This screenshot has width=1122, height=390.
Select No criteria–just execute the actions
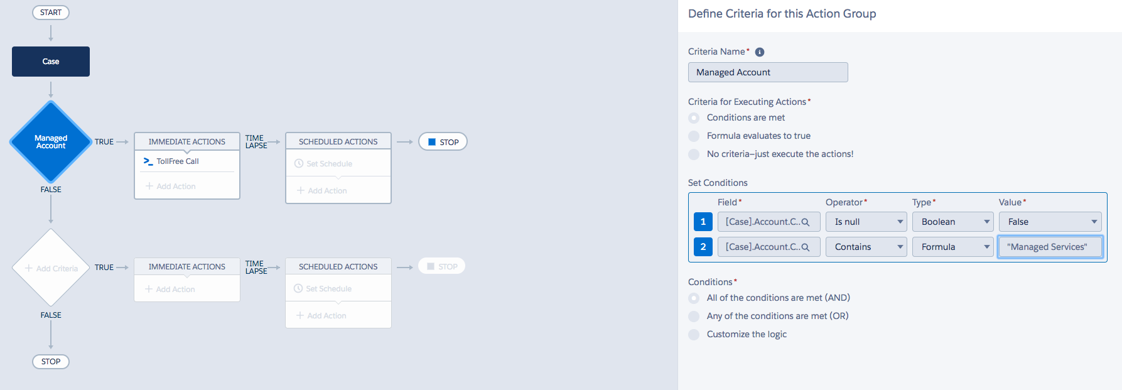[694, 154]
